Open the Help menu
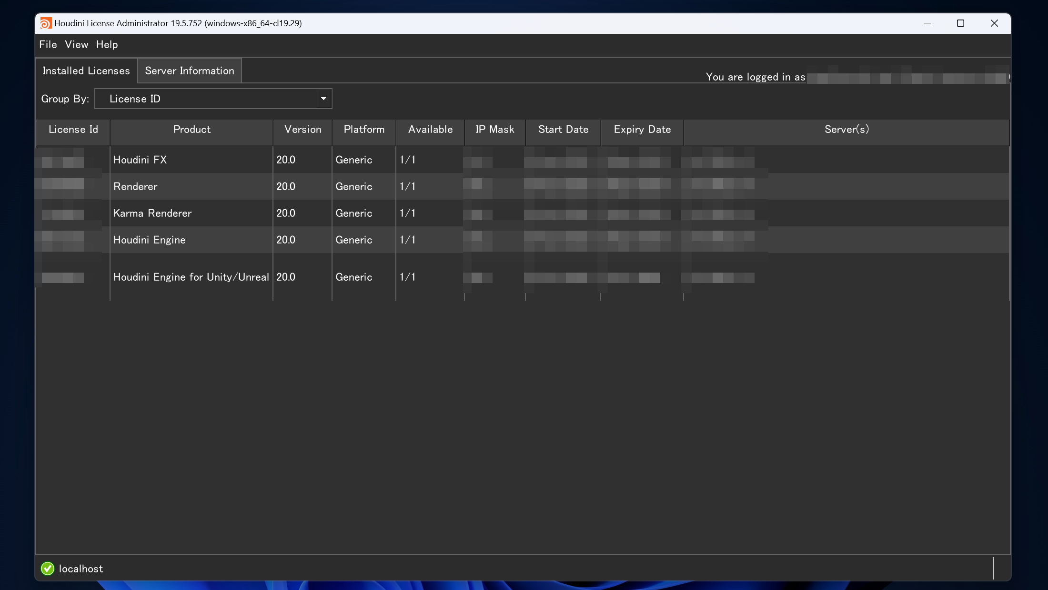The width and height of the screenshot is (1048, 590). (x=107, y=45)
